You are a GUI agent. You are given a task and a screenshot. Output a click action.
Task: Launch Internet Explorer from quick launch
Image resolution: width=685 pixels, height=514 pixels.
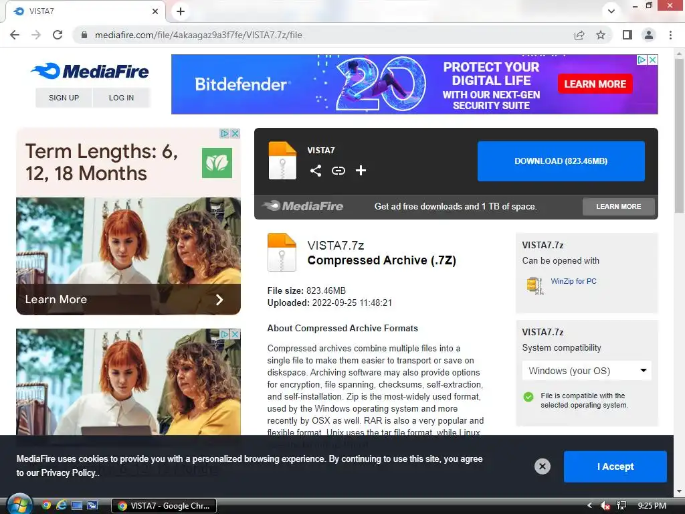click(61, 505)
